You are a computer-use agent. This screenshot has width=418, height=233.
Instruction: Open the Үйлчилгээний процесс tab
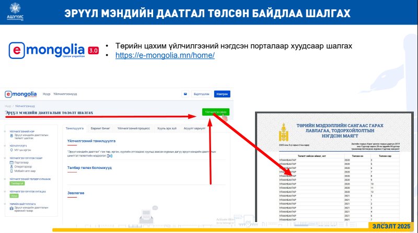coord(134,127)
